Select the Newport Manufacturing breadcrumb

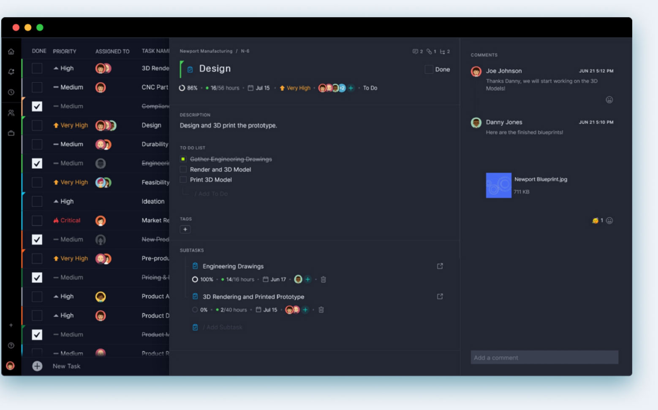click(206, 51)
